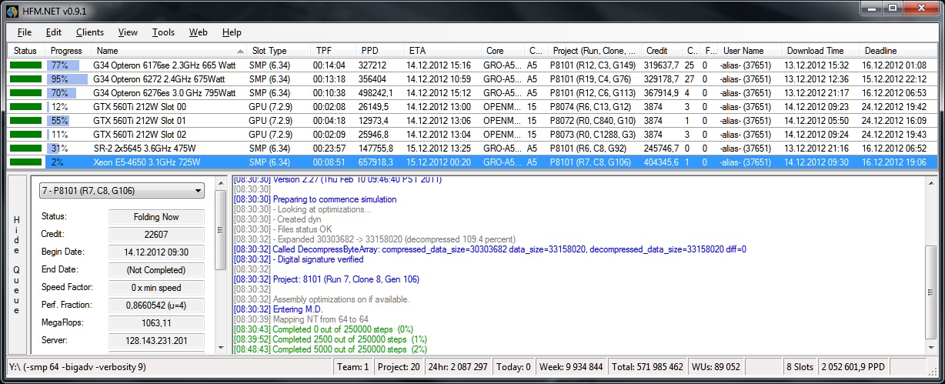This screenshot has width=945, height=384.
Task: Select the GTX 560Ti 212W Slot 01 row
Action: tap(472, 120)
